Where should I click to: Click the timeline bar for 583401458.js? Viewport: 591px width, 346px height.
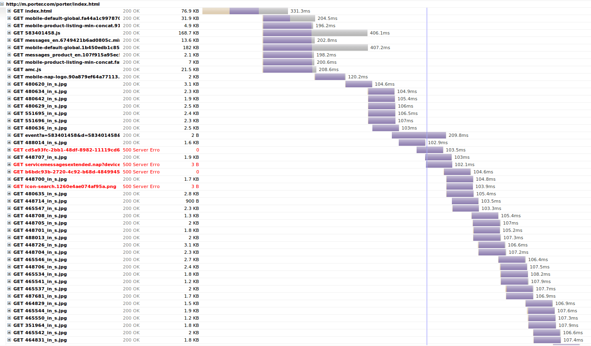point(315,33)
